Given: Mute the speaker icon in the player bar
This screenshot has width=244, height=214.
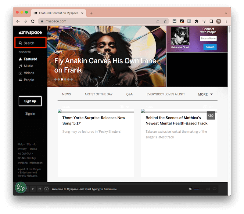Looking at the screenshot, I should tap(191, 189).
